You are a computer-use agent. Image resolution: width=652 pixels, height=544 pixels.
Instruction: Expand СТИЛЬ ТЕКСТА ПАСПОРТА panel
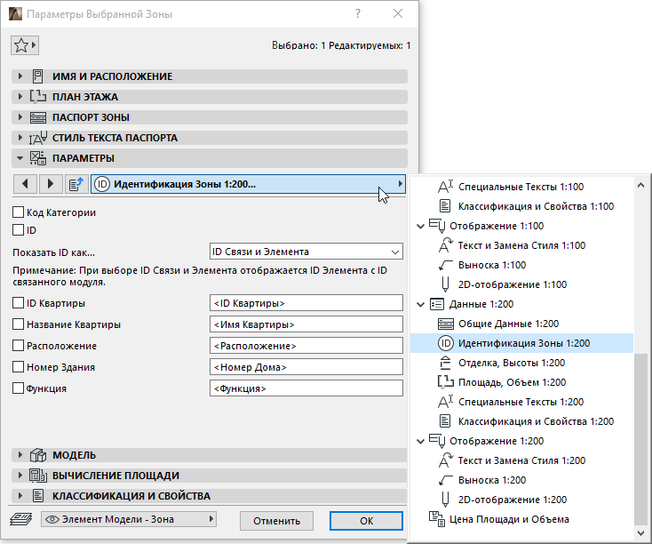(x=20, y=138)
